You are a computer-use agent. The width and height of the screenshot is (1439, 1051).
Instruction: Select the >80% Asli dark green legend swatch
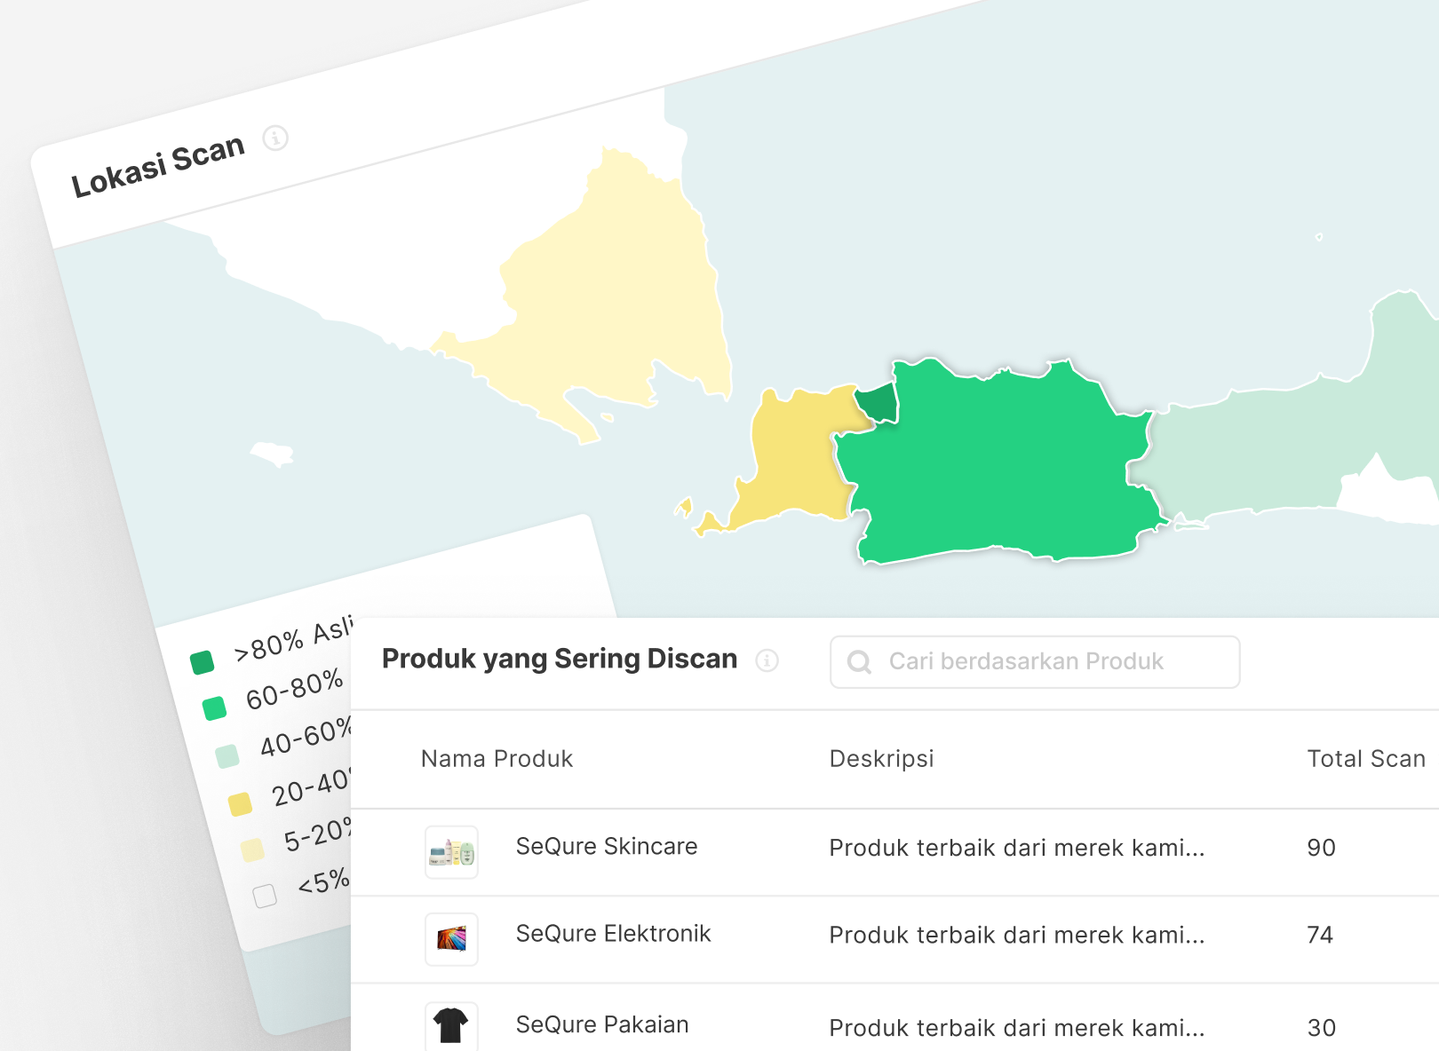click(203, 662)
